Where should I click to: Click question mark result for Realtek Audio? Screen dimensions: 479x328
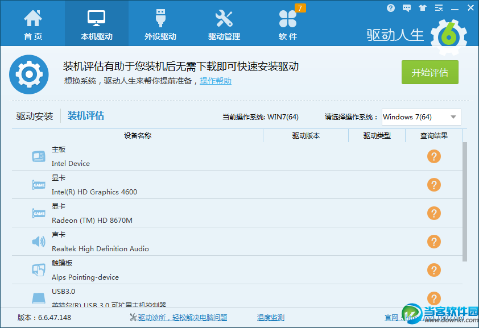434,242
